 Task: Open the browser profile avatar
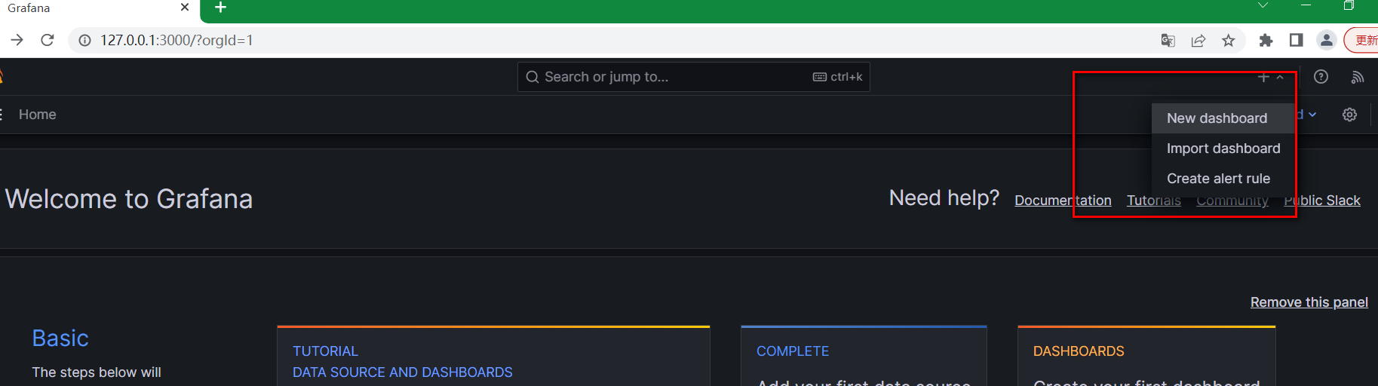tap(1326, 41)
